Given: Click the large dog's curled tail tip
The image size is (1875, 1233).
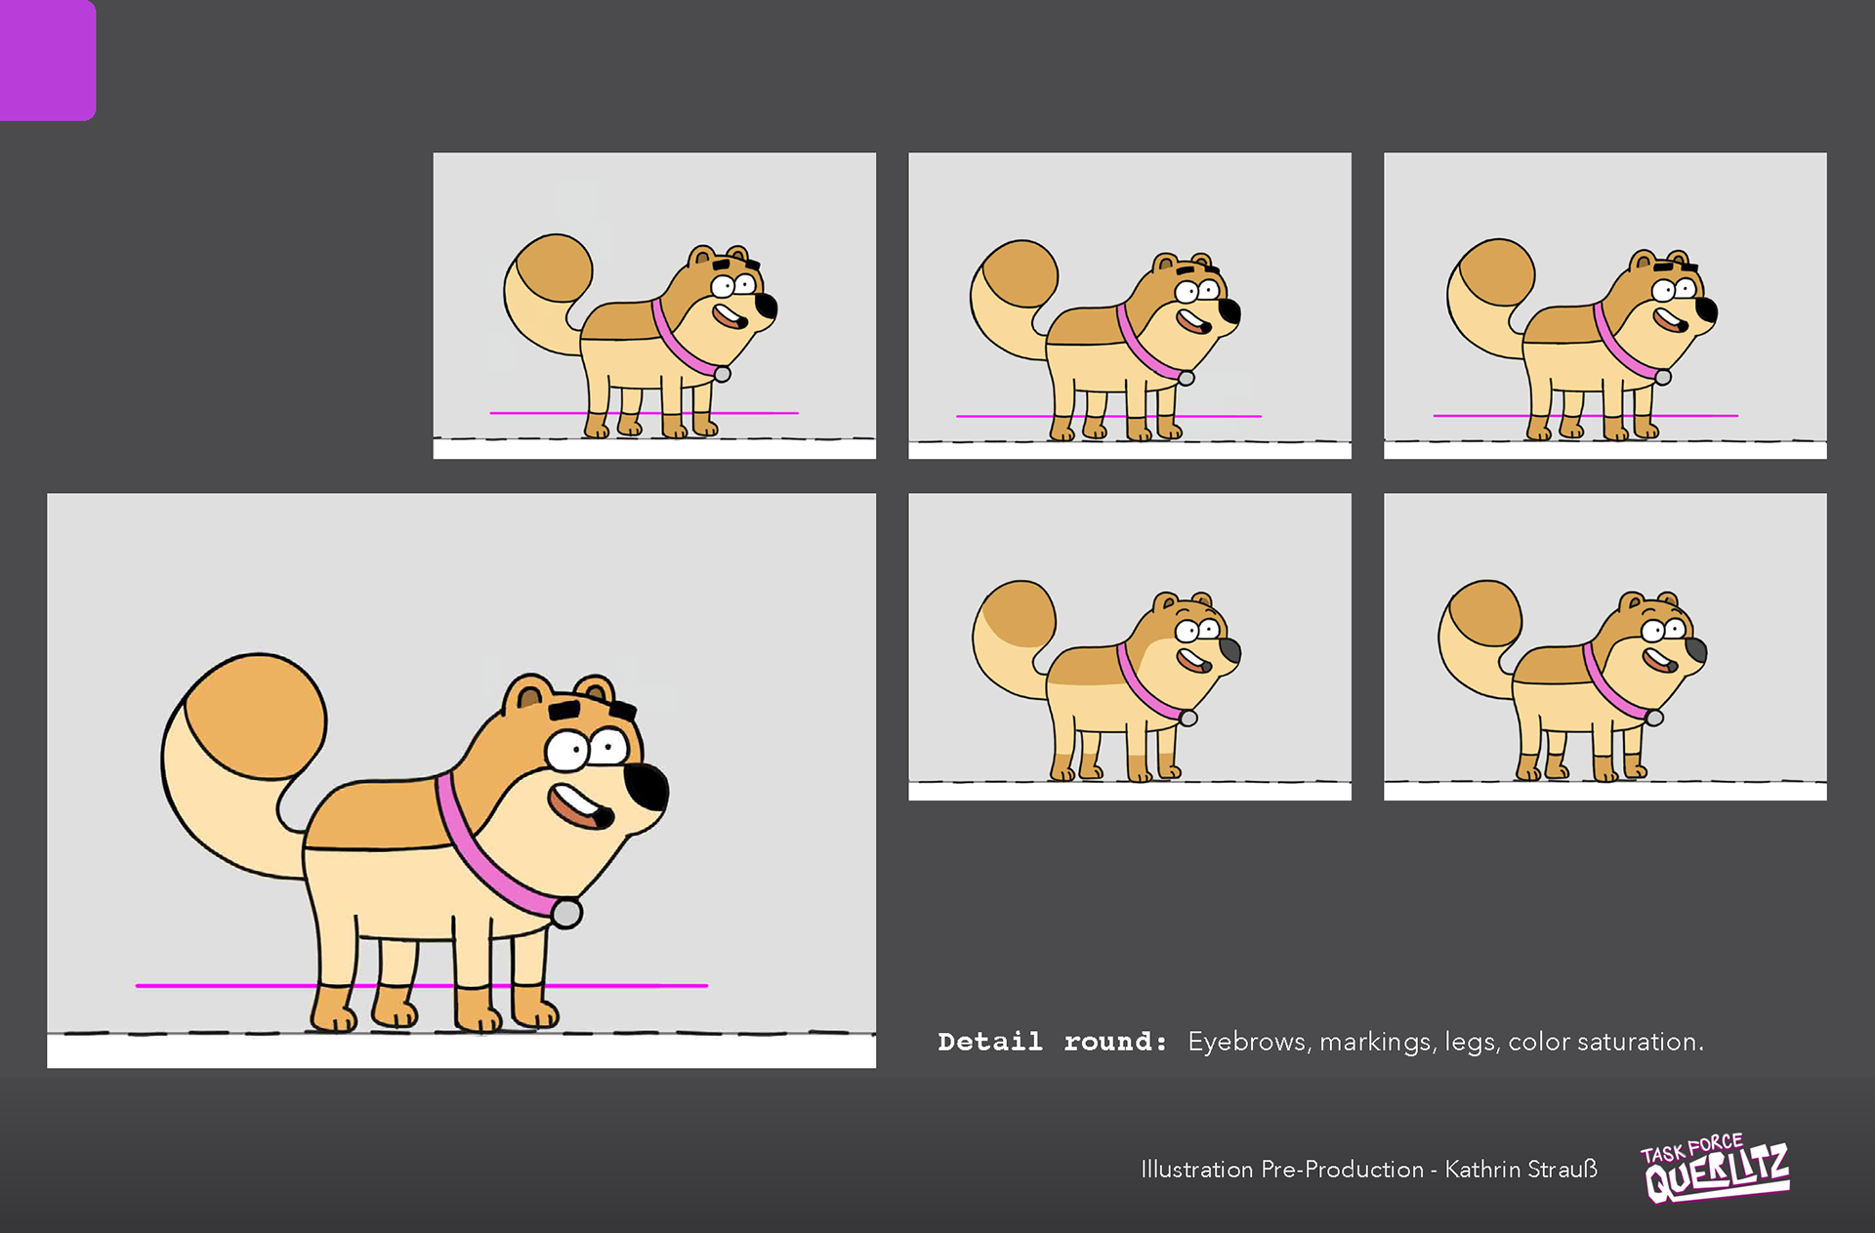Looking at the screenshot, I should click(256, 718).
